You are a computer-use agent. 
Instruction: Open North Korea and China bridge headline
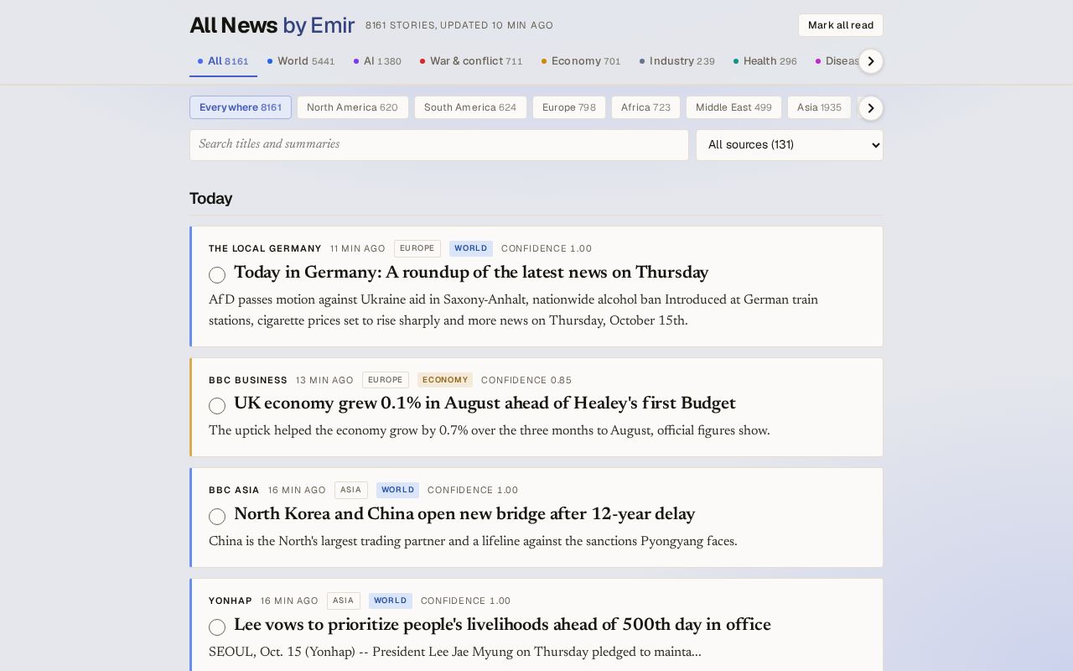point(464,515)
